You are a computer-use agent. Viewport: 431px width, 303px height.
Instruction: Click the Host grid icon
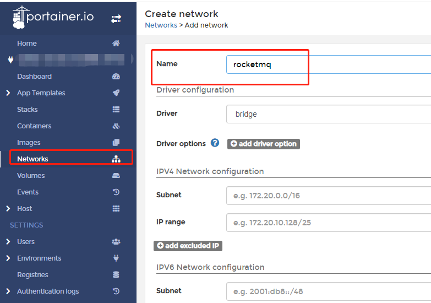click(x=116, y=209)
